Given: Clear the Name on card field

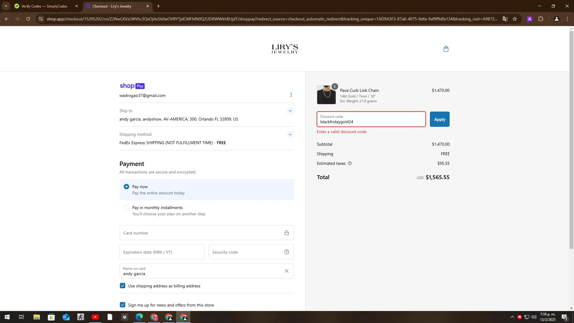Looking at the screenshot, I should click(287, 271).
